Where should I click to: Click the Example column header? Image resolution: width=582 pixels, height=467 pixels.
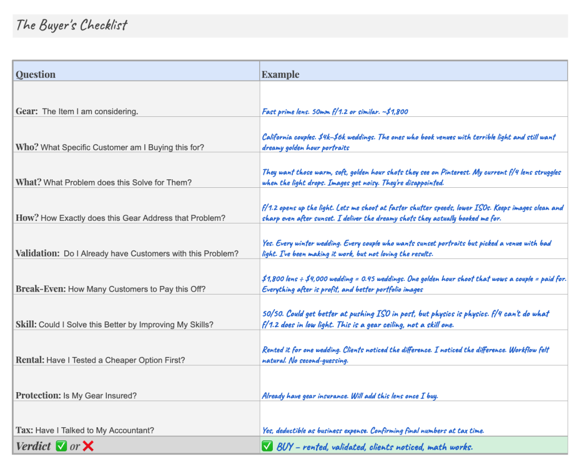280,74
